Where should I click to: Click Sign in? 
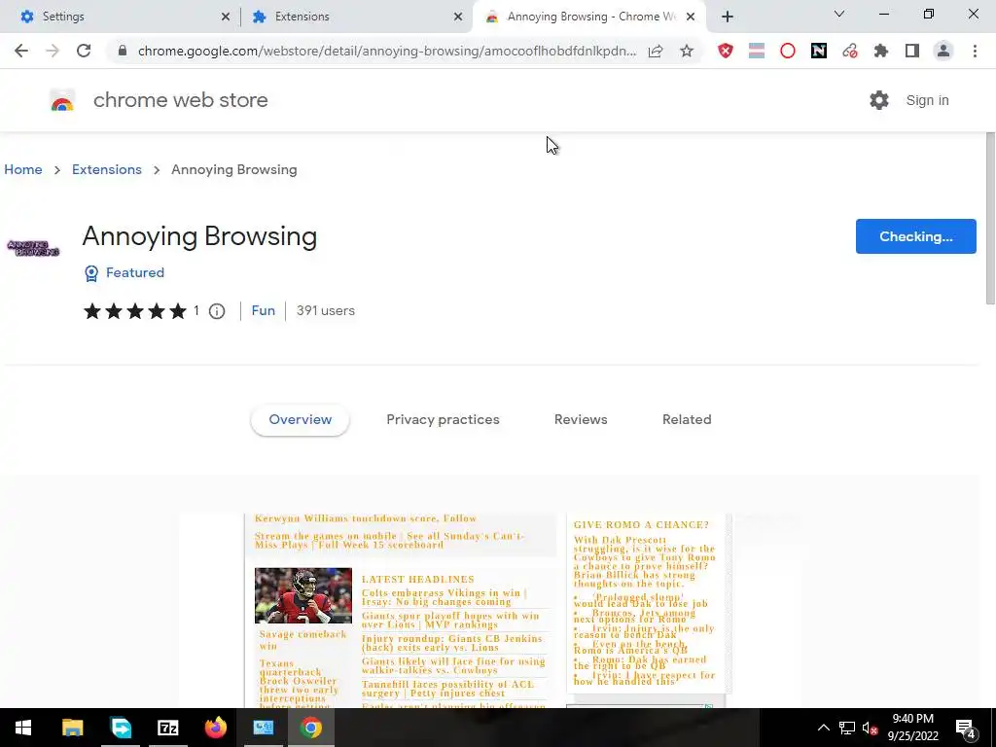tap(927, 100)
